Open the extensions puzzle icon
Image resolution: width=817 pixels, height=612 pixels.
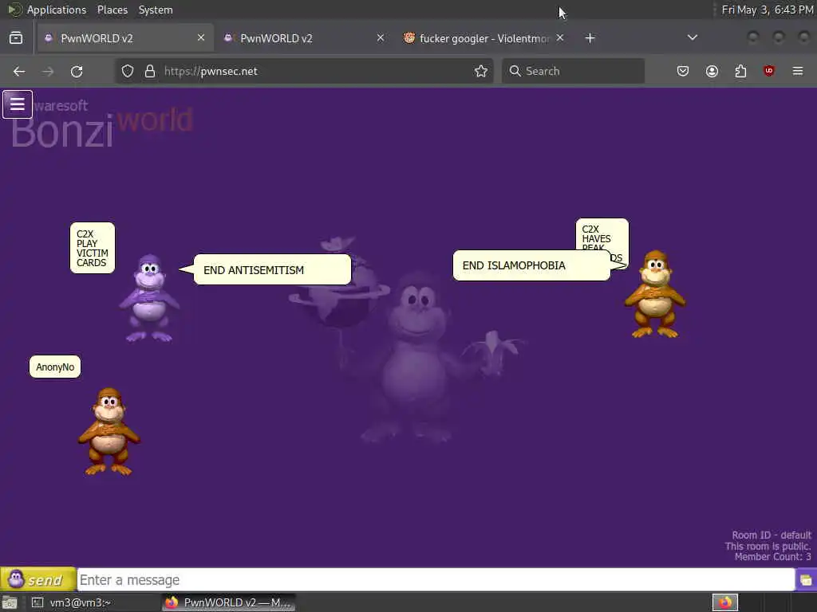click(740, 71)
